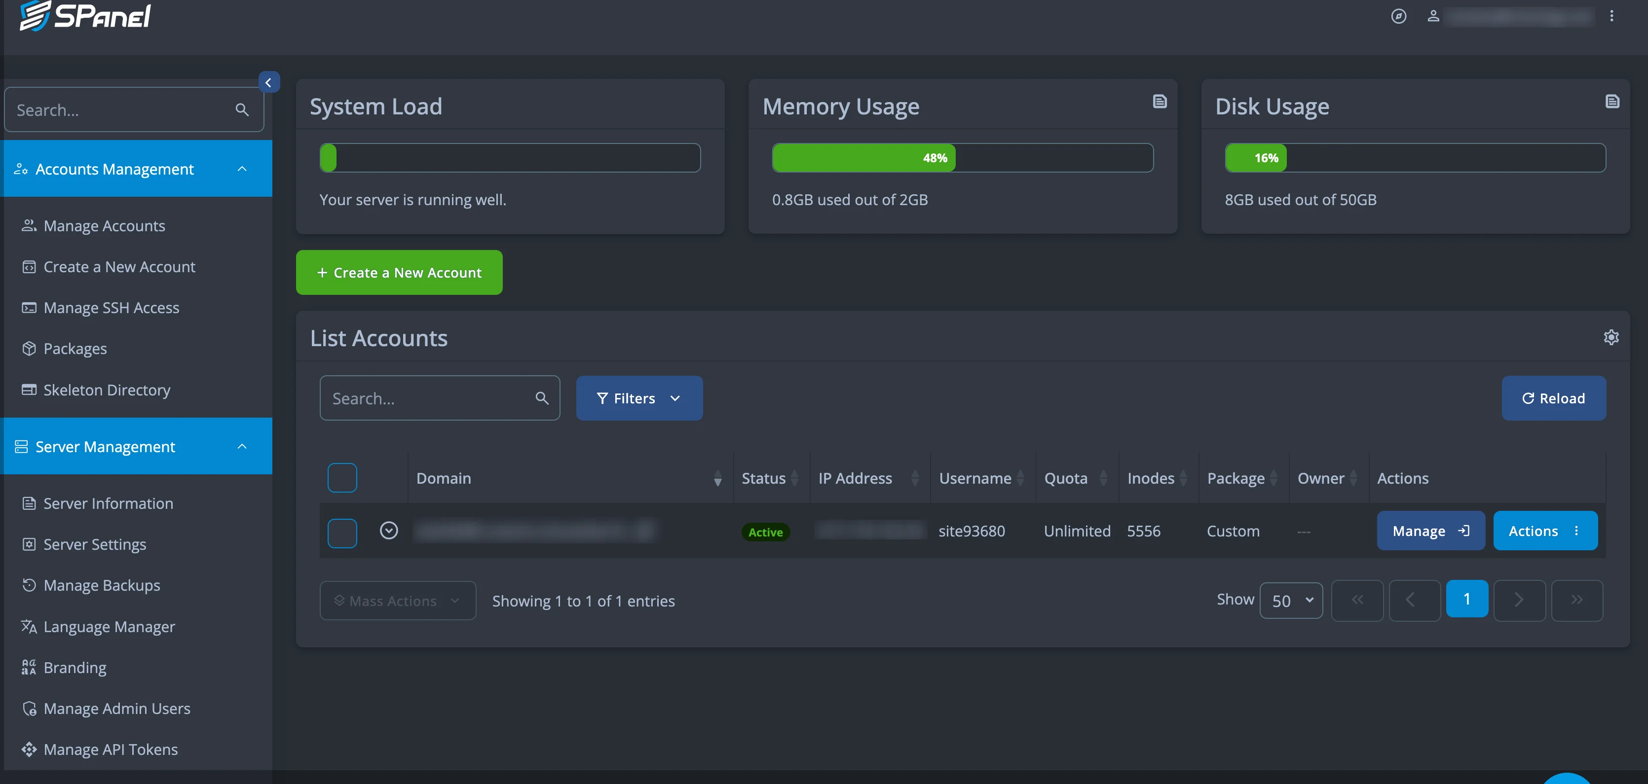Click the user profile icon in header

pos(1433,16)
